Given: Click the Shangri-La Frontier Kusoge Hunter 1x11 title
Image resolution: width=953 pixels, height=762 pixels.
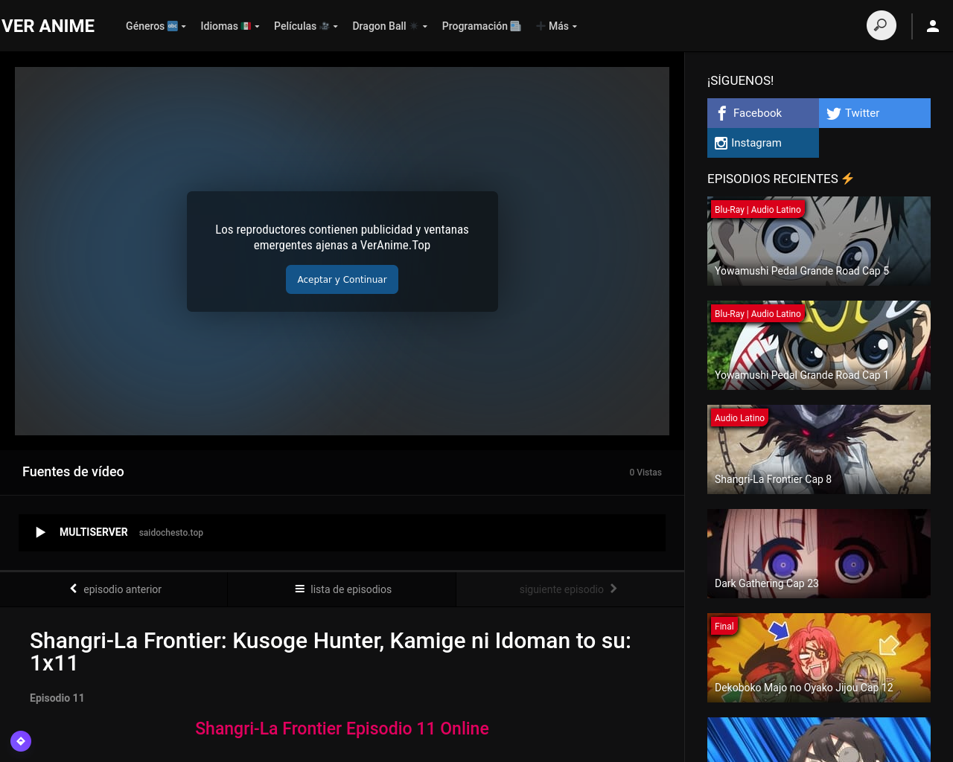Looking at the screenshot, I should (331, 652).
